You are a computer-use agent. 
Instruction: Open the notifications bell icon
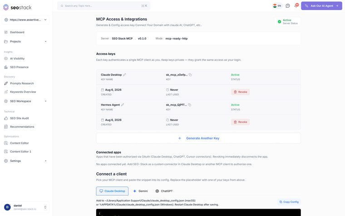(x=296, y=6)
